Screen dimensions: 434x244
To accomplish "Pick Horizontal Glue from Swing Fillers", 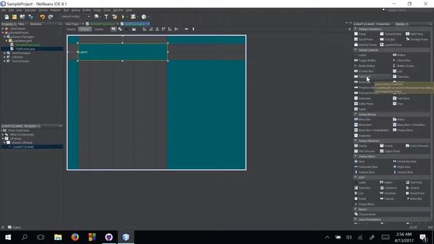I will 405,161.
